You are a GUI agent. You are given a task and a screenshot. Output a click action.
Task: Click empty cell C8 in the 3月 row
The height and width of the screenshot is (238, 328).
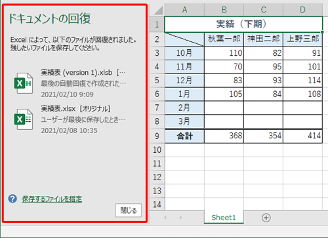pos(263,121)
